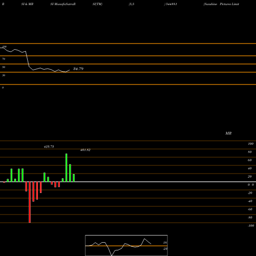The image size is (256, 256).
Task: Click the 100 label on the MR axis
Action: pos(250,144)
